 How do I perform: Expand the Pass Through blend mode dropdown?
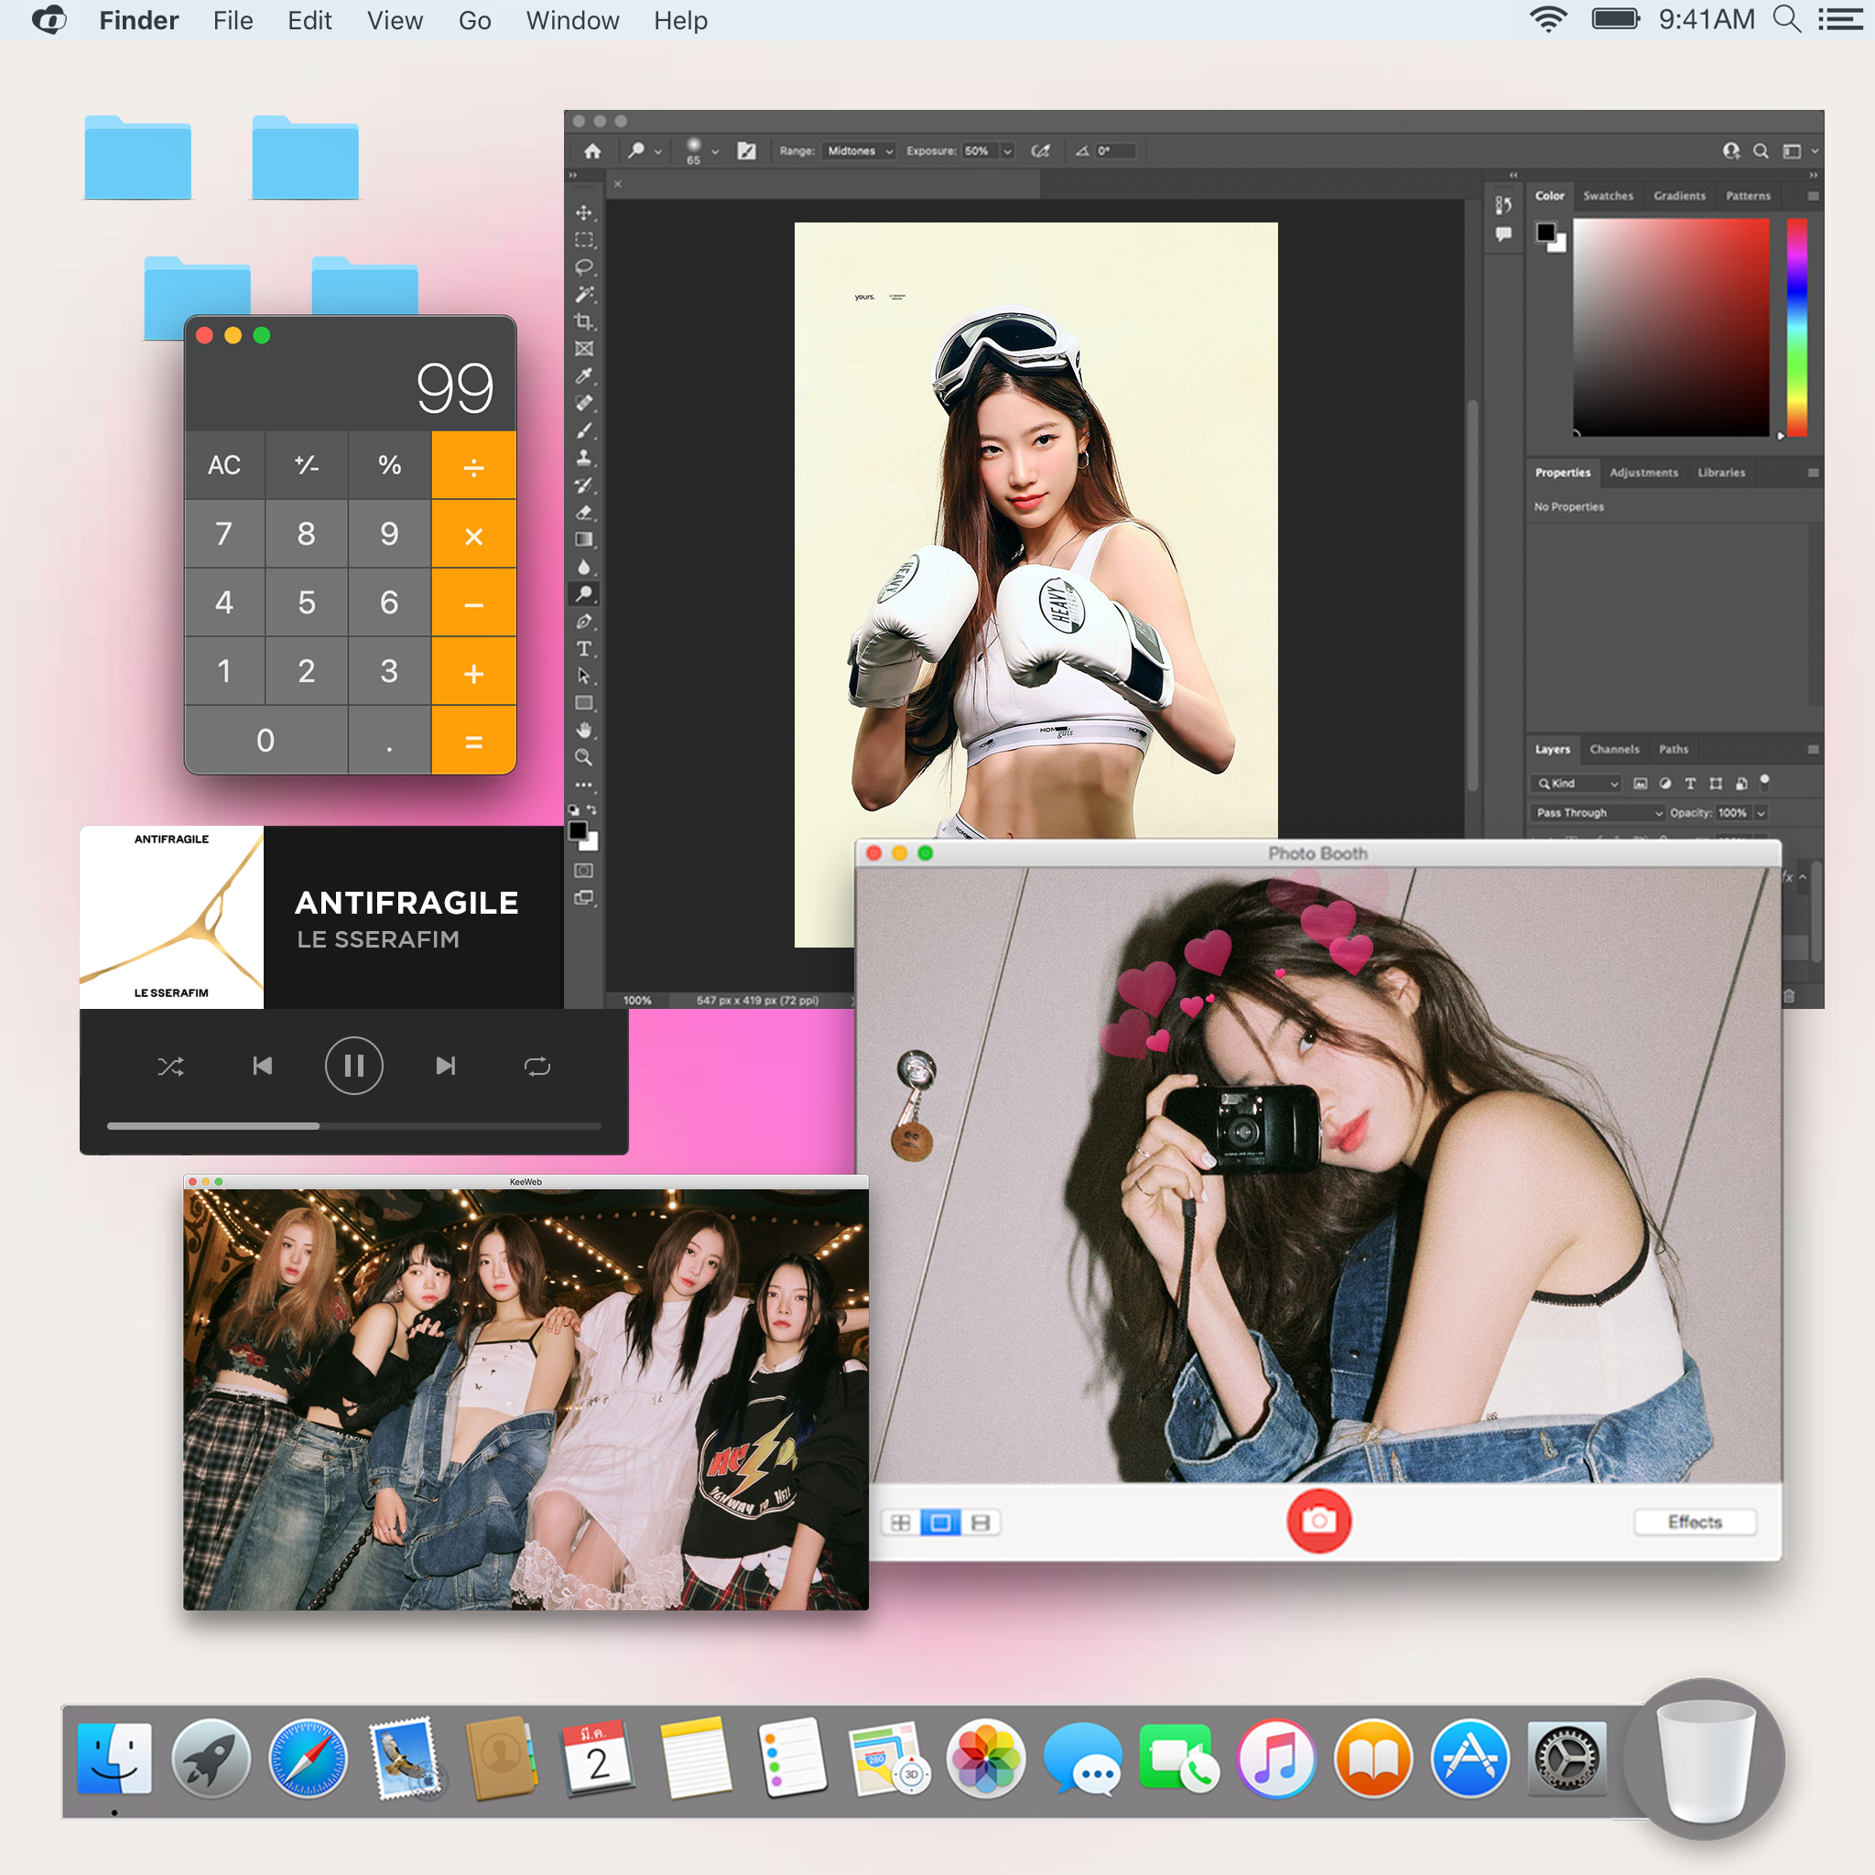point(1599,812)
